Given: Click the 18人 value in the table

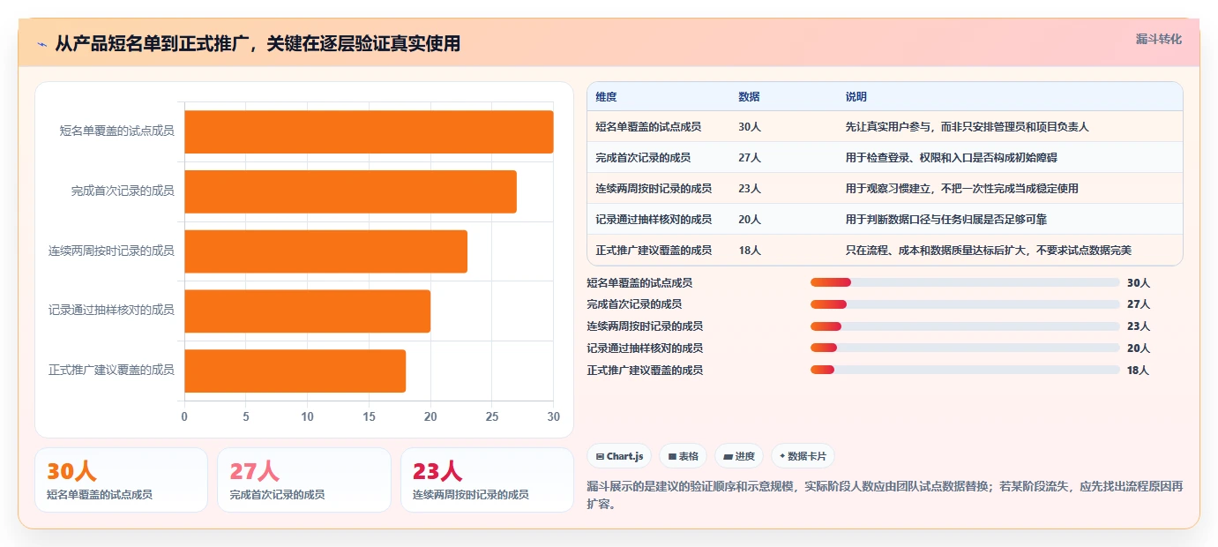Looking at the screenshot, I should pyautogui.click(x=750, y=251).
